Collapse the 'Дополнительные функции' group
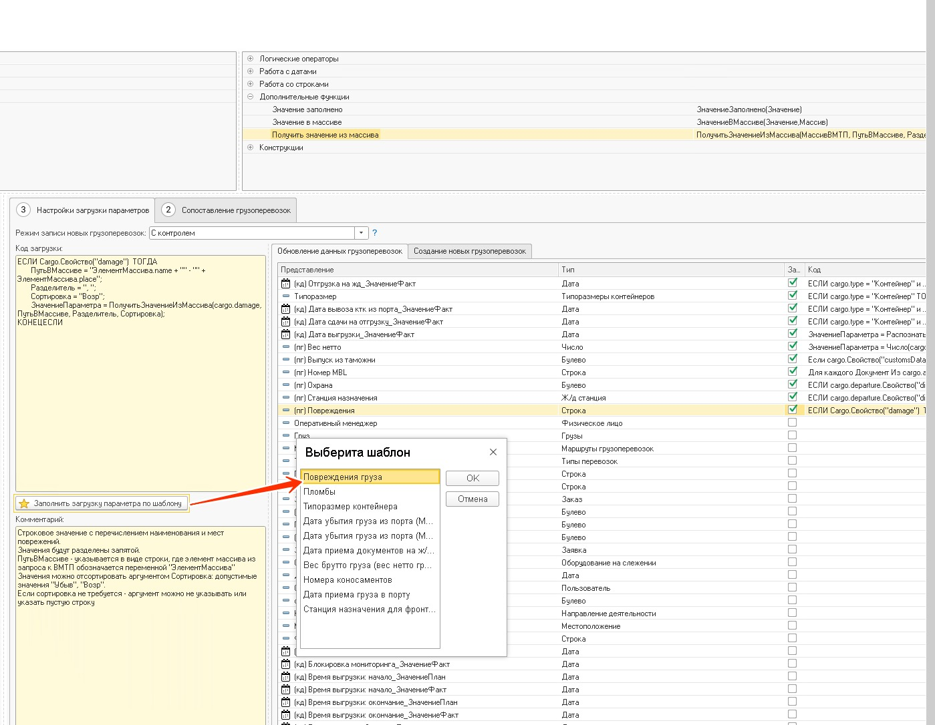This screenshot has width=935, height=725. [x=251, y=97]
